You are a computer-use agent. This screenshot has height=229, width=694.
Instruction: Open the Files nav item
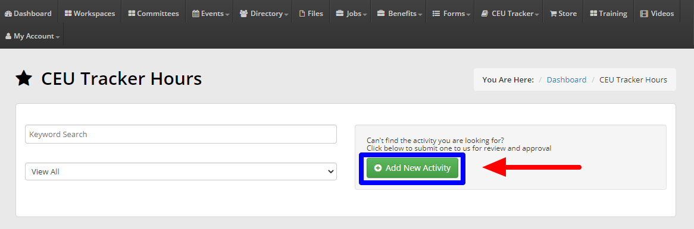pyautogui.click(x=311, y=14)
